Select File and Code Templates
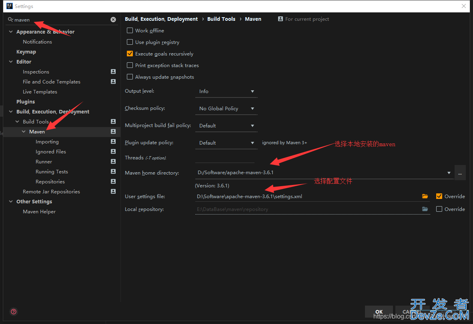This screenshot has width=473, height=324. 52,81
